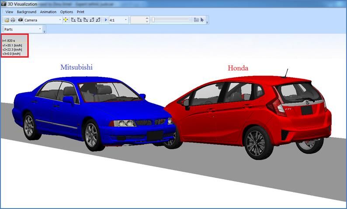Open the Print menu

[x=80, y=12]
